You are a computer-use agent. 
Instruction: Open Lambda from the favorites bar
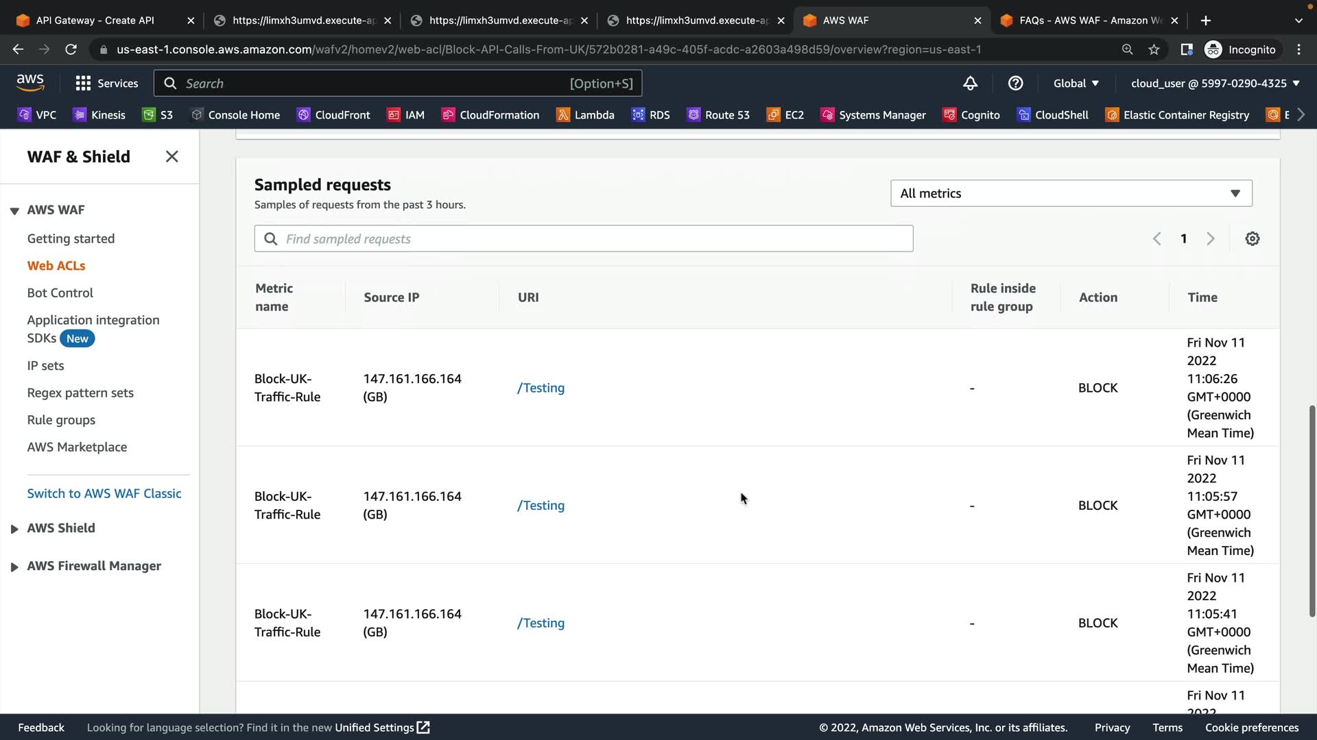(x=585, y=115)
